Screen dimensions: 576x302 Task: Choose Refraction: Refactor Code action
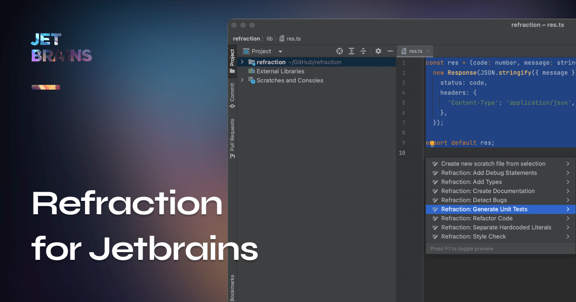(474, 218)
